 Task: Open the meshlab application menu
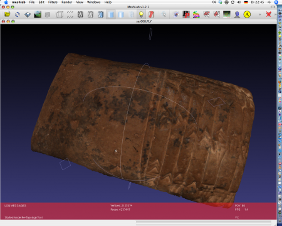(19, 2)
